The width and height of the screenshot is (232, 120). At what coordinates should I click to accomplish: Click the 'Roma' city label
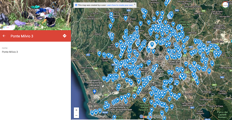[160, 59]
